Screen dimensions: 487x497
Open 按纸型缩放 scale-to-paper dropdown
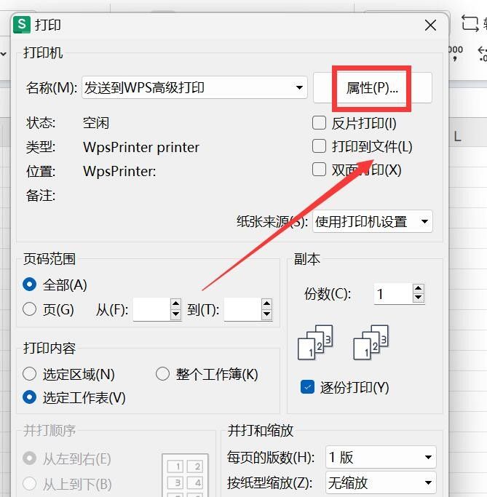[381, 483]
